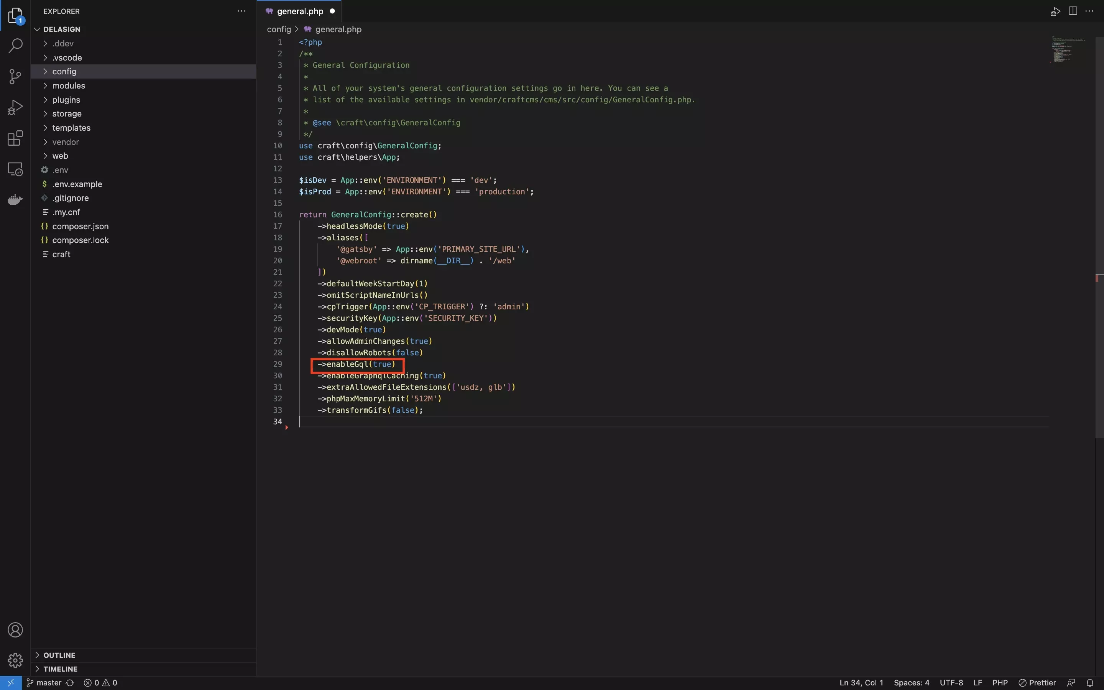Open the Accounts menu
Screen dimensions: 1104x690
(x=15, y=630)
